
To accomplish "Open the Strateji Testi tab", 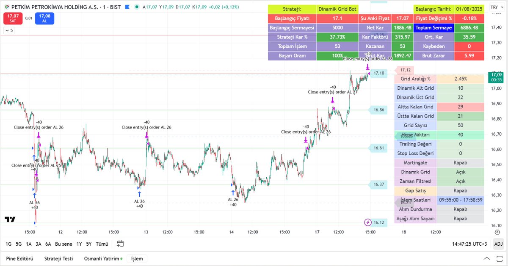I will [x=59, y=258].
